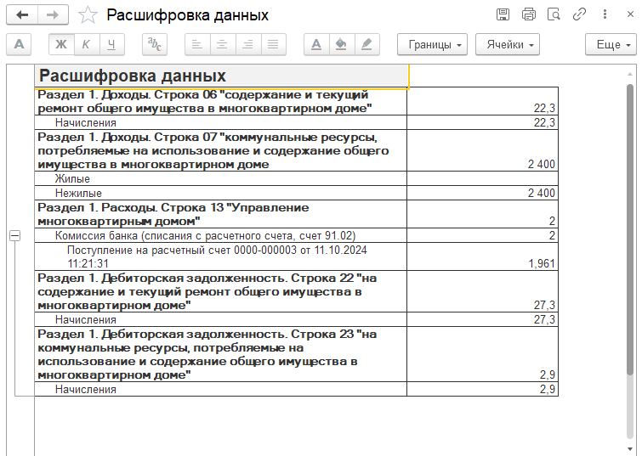Open the Границы dropdown
This screenshot has height=456, width=642.
[432, 45]
